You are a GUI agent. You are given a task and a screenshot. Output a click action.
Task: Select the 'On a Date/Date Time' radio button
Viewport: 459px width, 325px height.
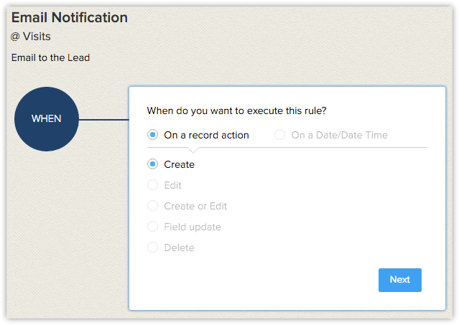279,135
